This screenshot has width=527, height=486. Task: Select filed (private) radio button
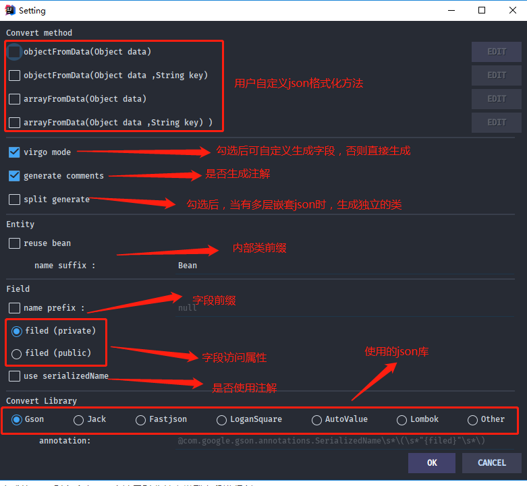pos(16,331)
